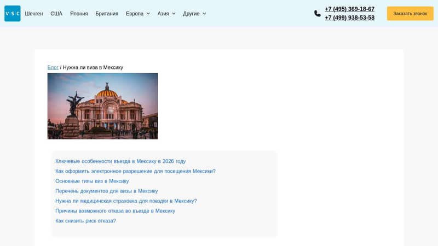The image size is (438, 246).
Task: Expand the Азия dropdown menu
Action: pyautogui.click(x=166, y=13)
